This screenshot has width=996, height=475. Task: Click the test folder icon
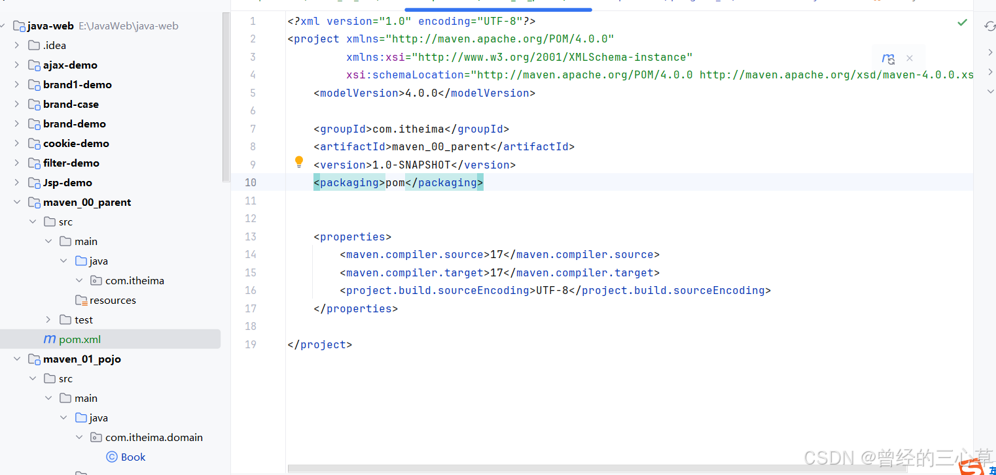(65, 319)
